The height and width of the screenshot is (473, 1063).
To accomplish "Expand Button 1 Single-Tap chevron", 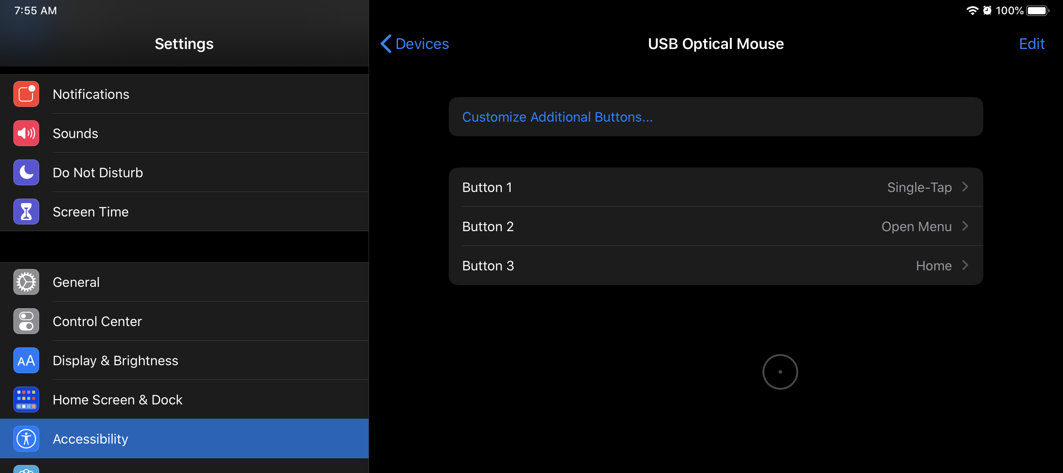I will [965, 187].
